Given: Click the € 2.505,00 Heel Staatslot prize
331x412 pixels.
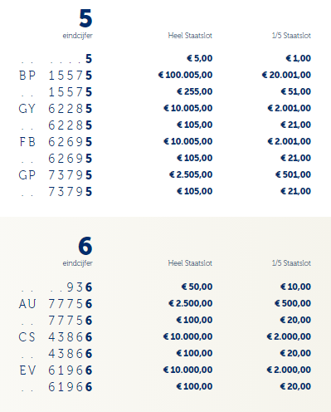Looking at the screenshot, I should (x=191, y=174).
